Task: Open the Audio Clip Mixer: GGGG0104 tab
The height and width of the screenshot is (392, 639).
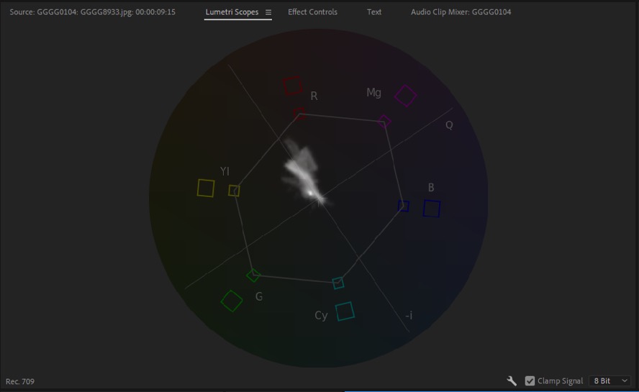Action: tap(461, 12)
